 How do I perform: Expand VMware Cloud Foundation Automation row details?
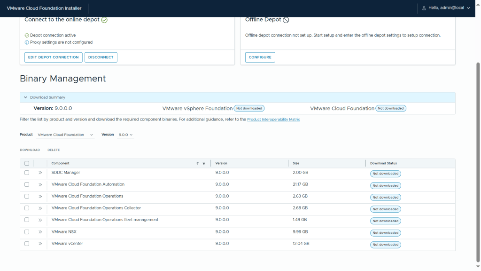pyautogui.click(x=40, y=184)
